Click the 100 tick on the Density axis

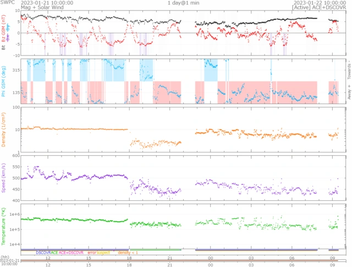coord(16,107)
